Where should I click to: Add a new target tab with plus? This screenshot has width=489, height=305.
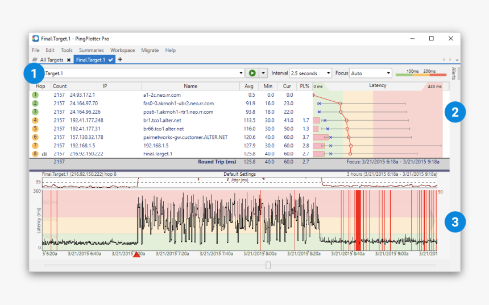click(x=120, y=59)
